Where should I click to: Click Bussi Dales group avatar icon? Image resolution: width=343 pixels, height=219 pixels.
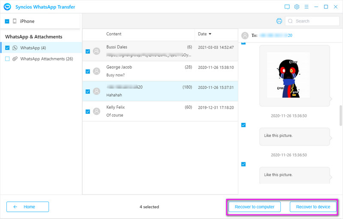[x=96, y=51]
